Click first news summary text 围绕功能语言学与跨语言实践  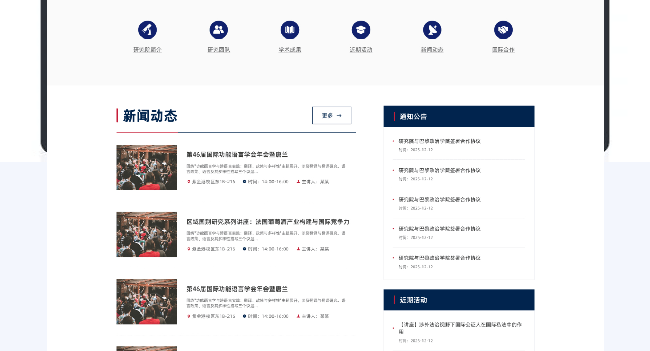pos(266,169)
